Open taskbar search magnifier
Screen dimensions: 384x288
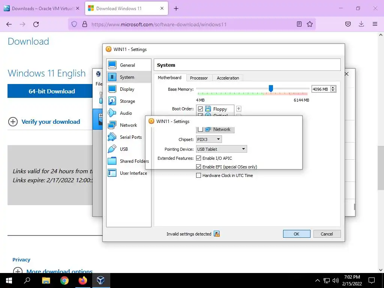coord(27,280)
